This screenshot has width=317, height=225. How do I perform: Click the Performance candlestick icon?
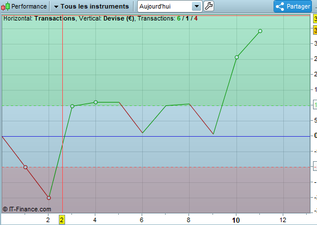coord(6,6)
